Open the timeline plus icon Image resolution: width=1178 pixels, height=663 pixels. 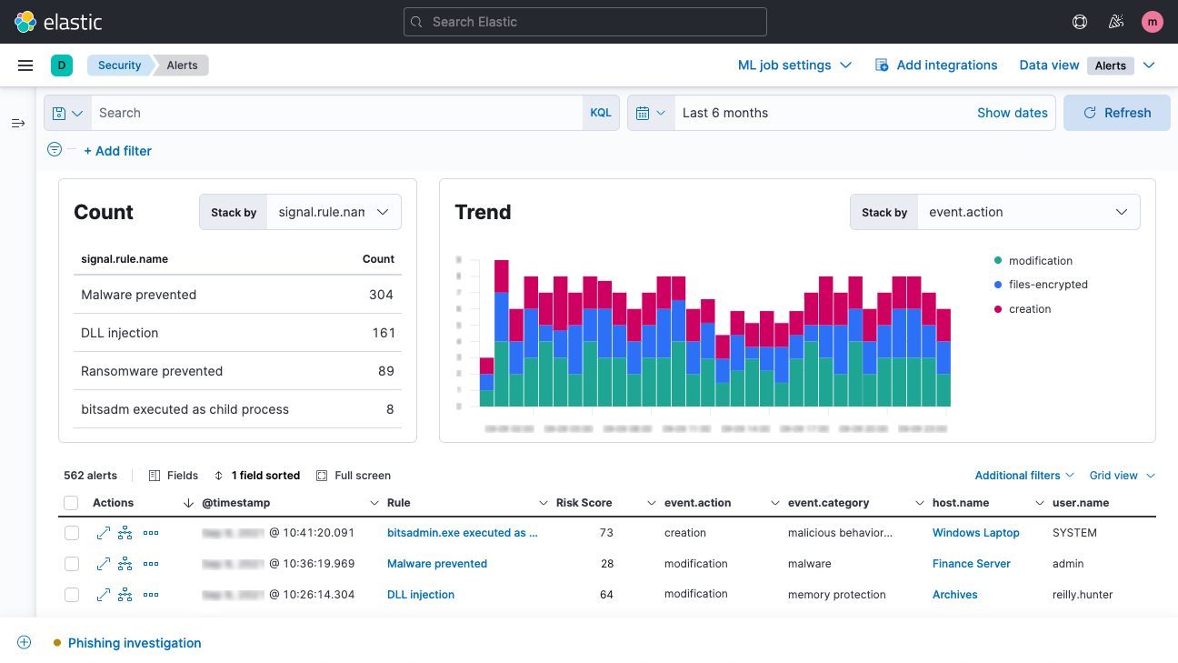tap(25, 642)
